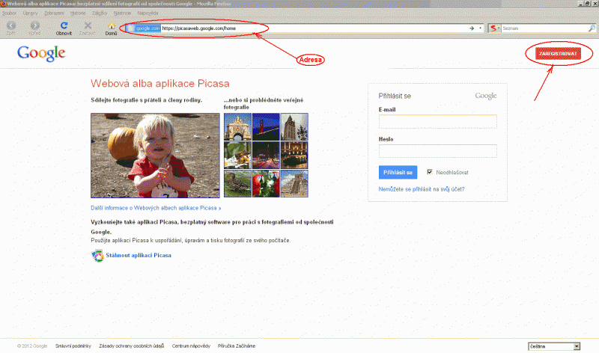Open the Nápověda menu
This screenshot has width=599, height=353.
[x=148, y=13]
